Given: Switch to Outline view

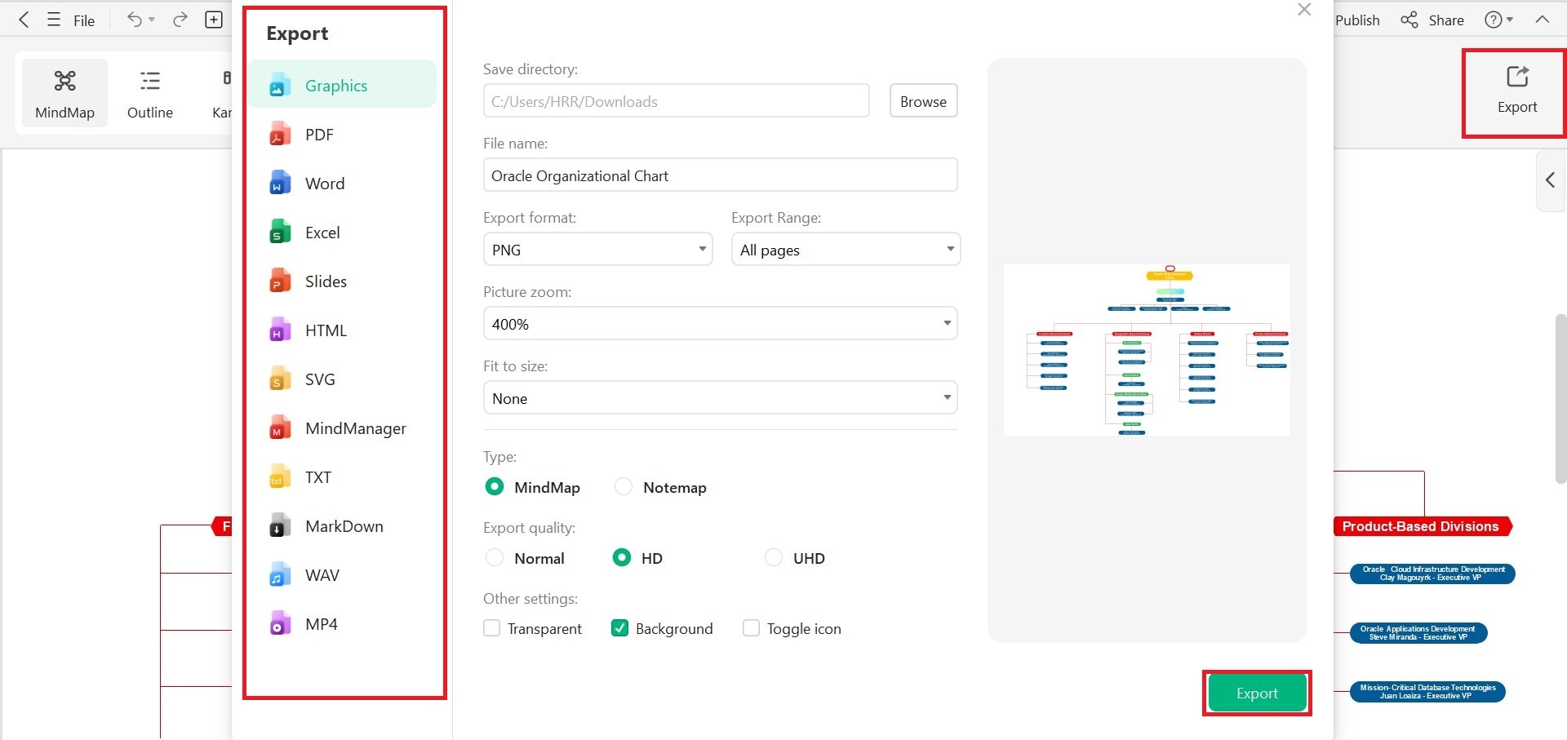Looking at the screenshot, I should pos(150,95).
